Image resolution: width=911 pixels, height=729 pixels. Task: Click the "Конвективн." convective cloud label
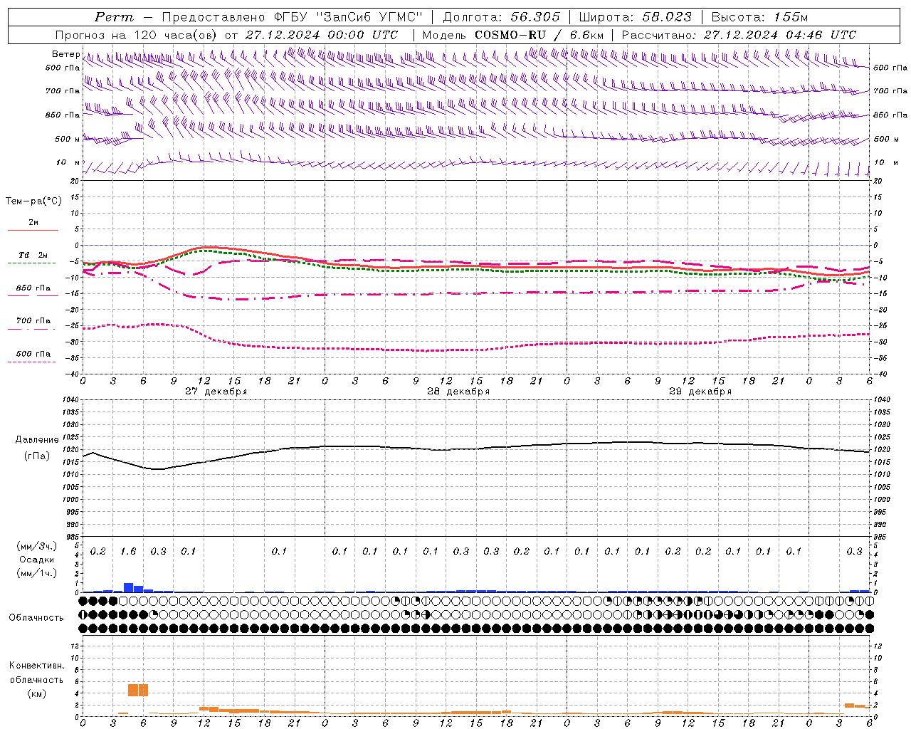pyautogui.click(x=36, y=666)
